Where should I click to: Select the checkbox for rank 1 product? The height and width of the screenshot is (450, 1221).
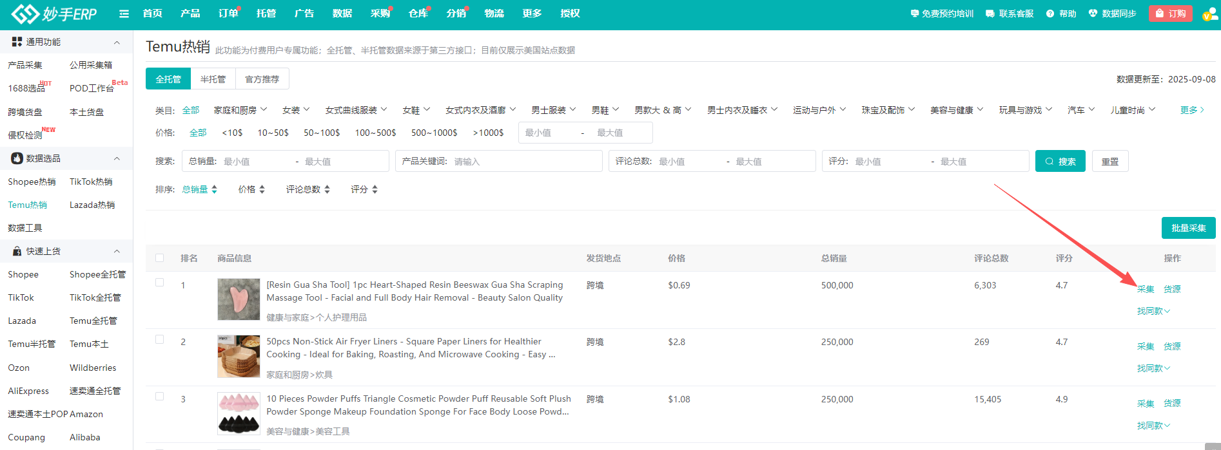(159, 283)
